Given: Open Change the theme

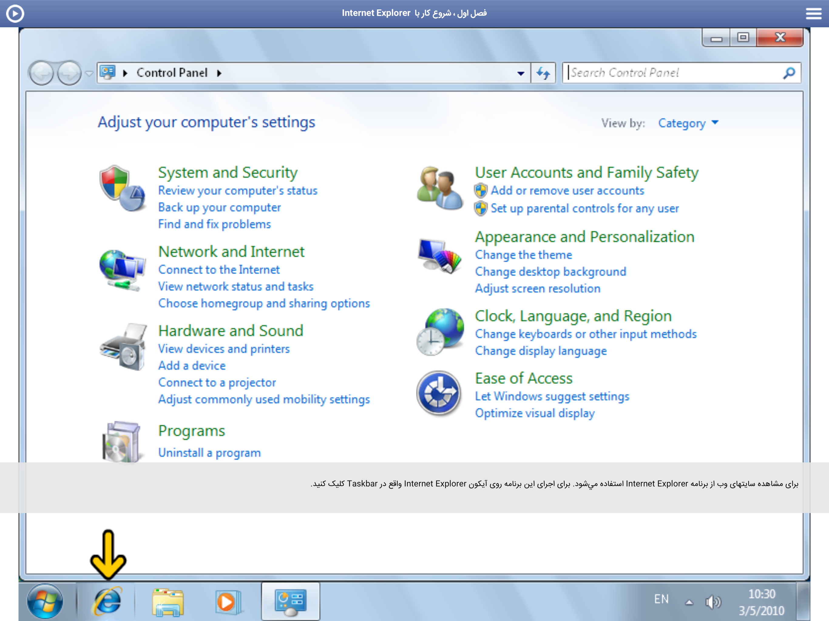Looking at the screenshot, I should [523, 255].
